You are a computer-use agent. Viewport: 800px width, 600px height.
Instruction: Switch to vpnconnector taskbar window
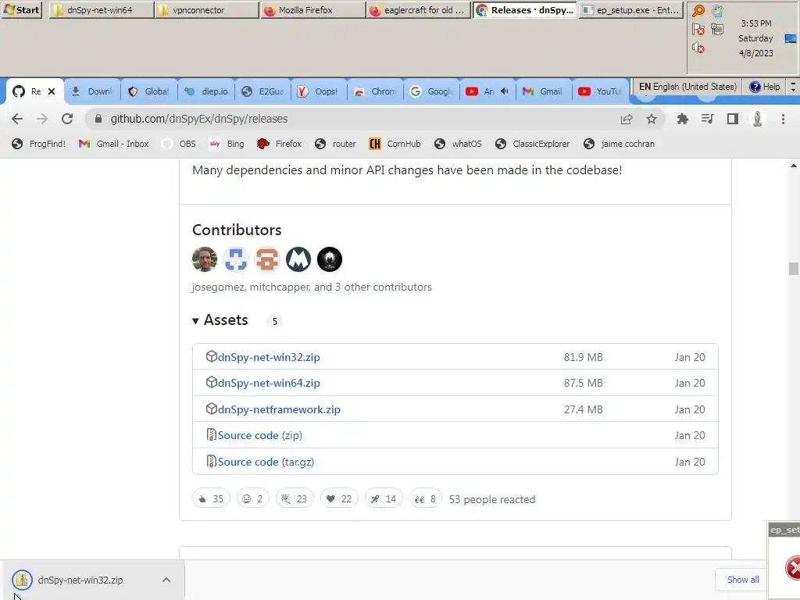click(x=207, y=9)
